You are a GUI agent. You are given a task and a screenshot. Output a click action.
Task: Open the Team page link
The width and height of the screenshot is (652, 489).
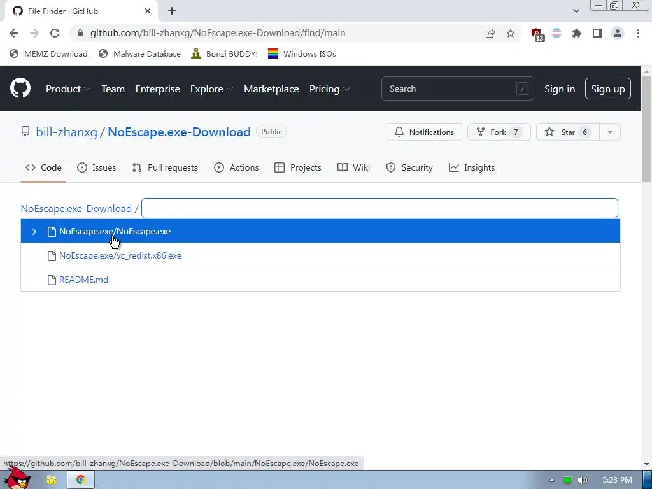tap(113, 89)
